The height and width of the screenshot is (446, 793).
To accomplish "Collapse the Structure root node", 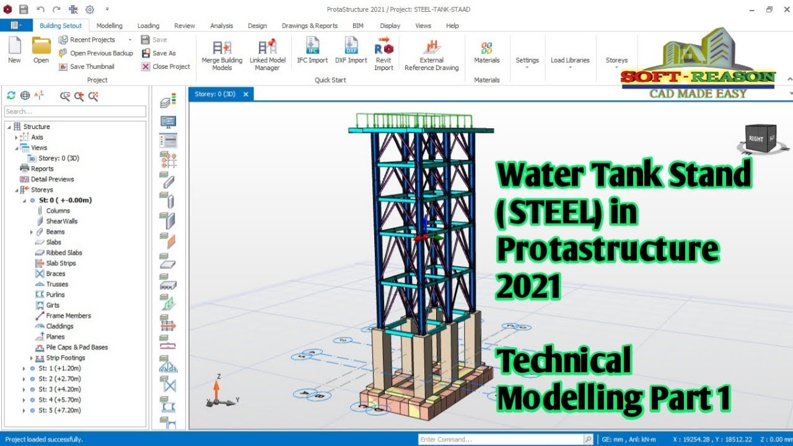I will pos(9,127).
